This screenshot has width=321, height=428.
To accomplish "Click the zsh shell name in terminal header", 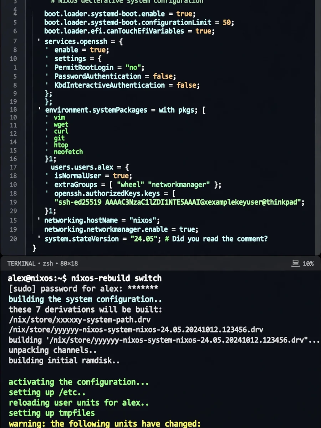I will click(x=48, y=264).
